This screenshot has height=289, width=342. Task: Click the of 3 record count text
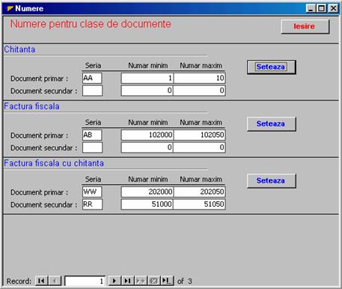pyautogui.click(x=185, y=282)
